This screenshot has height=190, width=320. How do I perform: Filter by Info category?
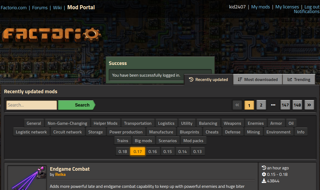click(301, 132)
